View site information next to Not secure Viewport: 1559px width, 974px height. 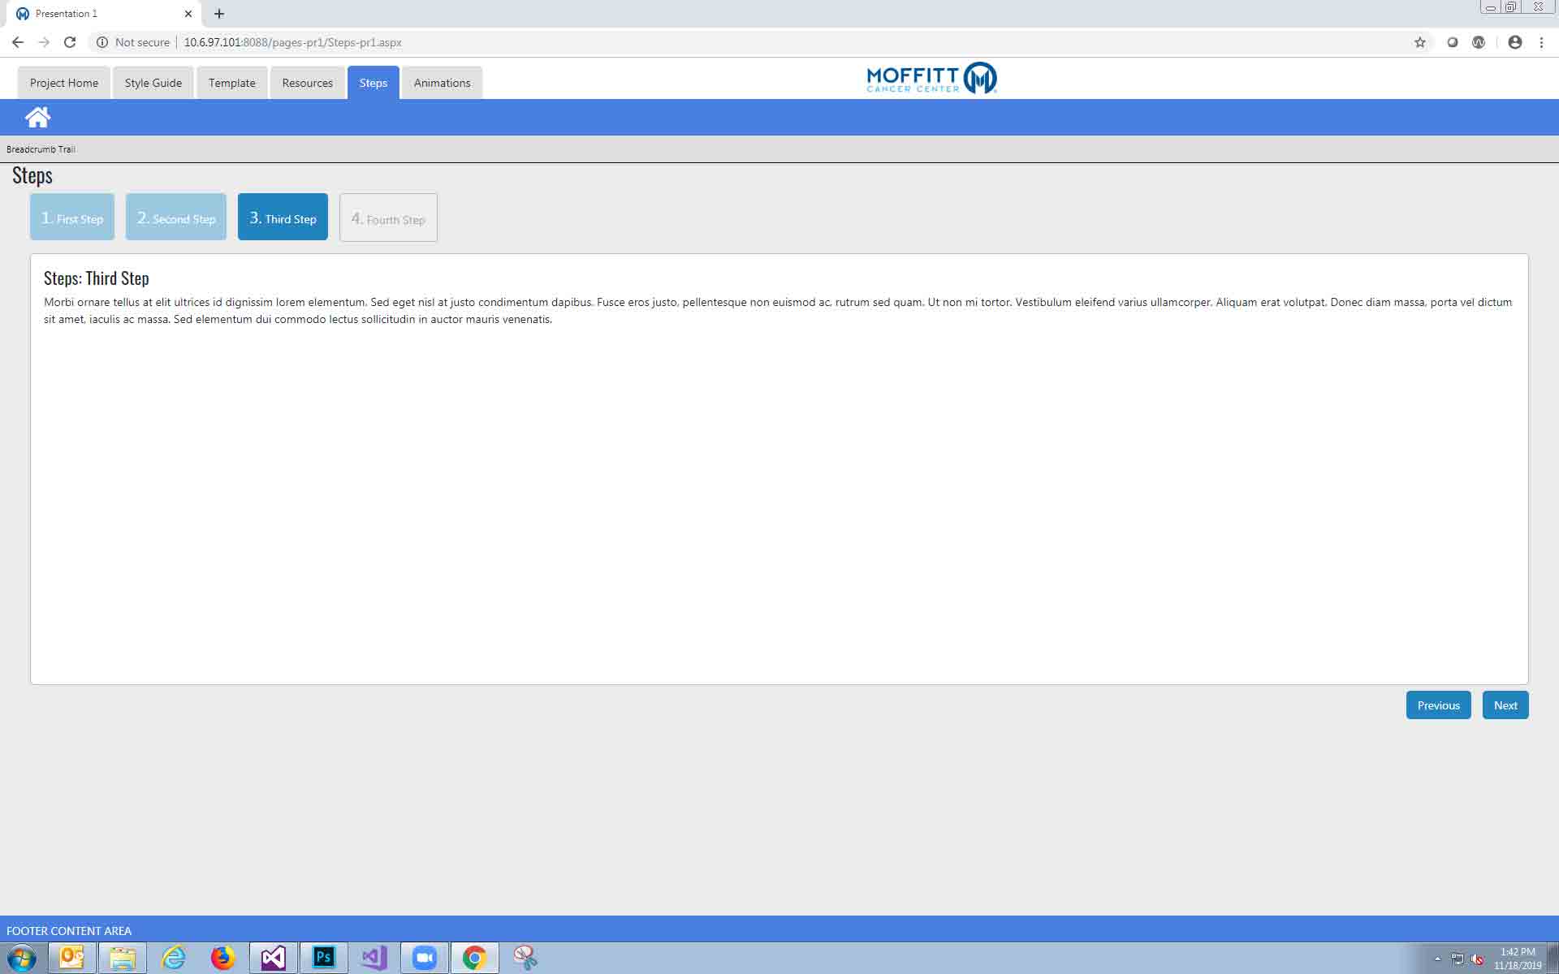(x=102, y=42)
